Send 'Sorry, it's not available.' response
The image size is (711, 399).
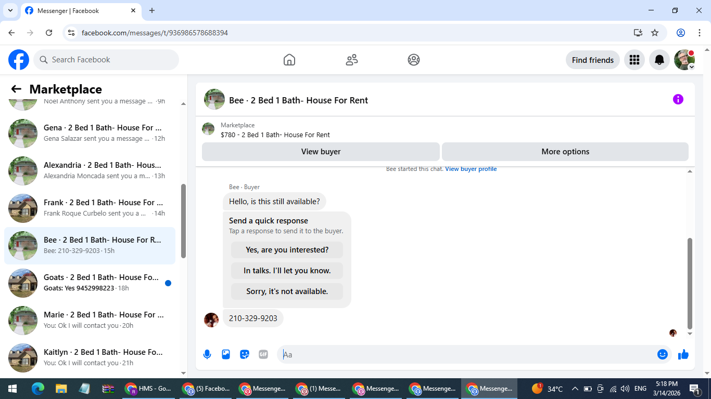coord(287,291)
